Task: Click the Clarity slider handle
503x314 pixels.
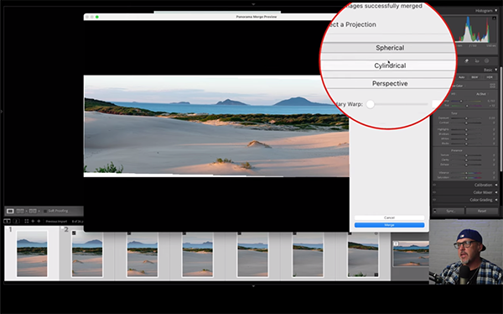Action: pos(466,160)
